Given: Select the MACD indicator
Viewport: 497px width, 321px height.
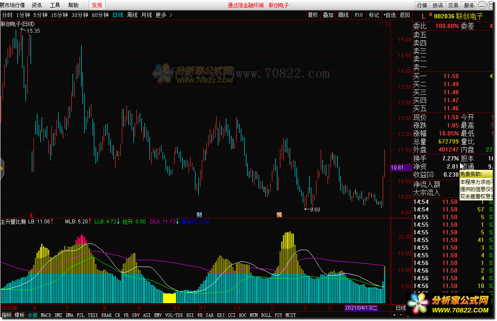Looking at the screenshot, I should click(x=46, y=315).
